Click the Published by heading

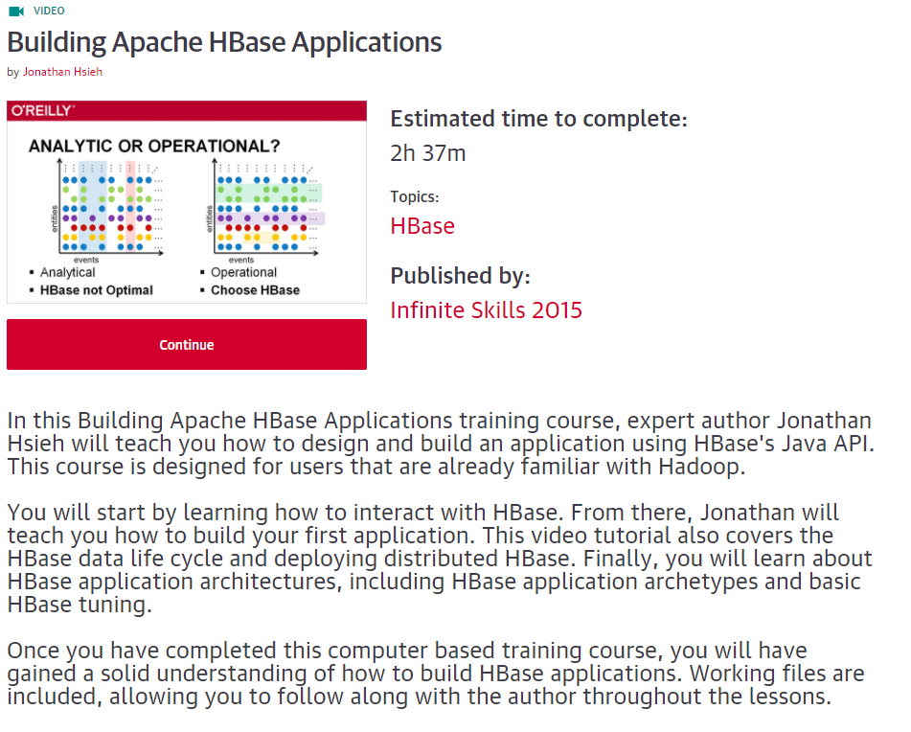[x=461, y=275]
